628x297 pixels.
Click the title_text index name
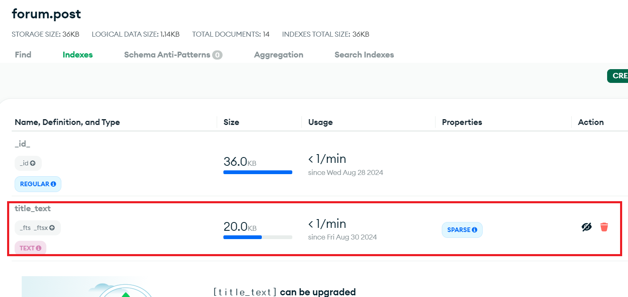33,208
